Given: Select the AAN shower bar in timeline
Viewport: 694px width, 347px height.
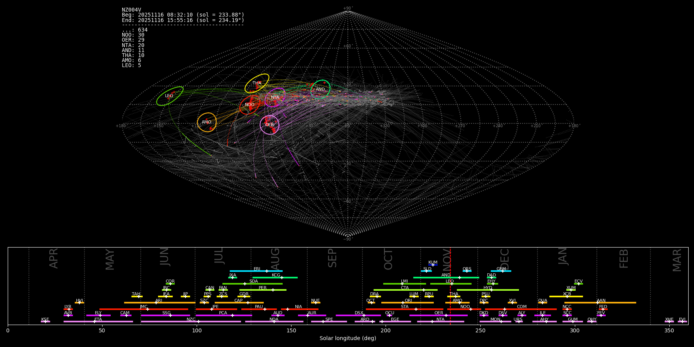Looking at the screenshot, I should tap(600, 303).
